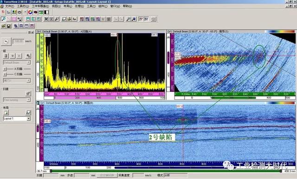
Task: Open the 帮助(H) menu
Action: [x=128, y=6]
